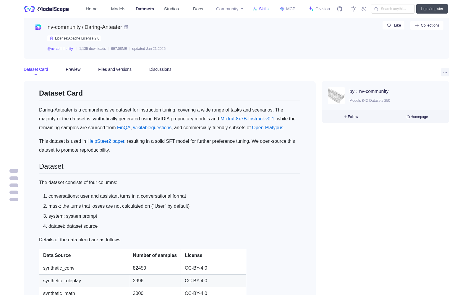Click the Homepage house icon

point(408,117)
